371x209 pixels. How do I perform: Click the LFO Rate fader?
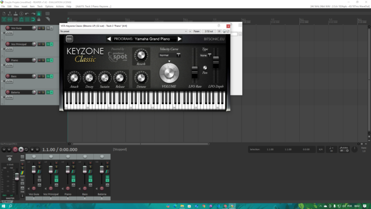point(194,72)
